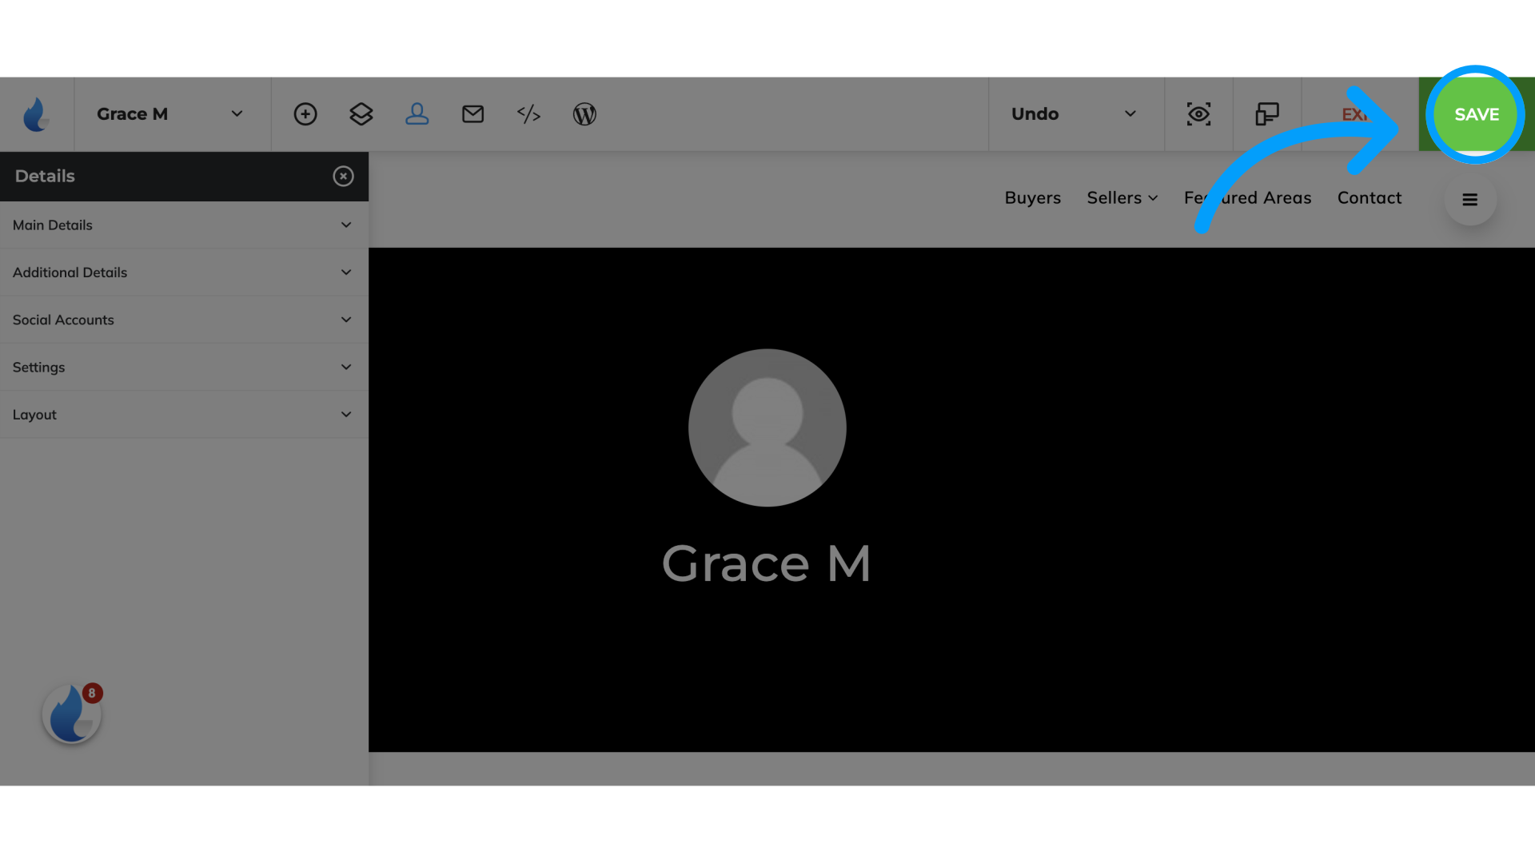Expand the Layout section
1535x863 pixels.
pyautogui.click(x=184, y=415)
